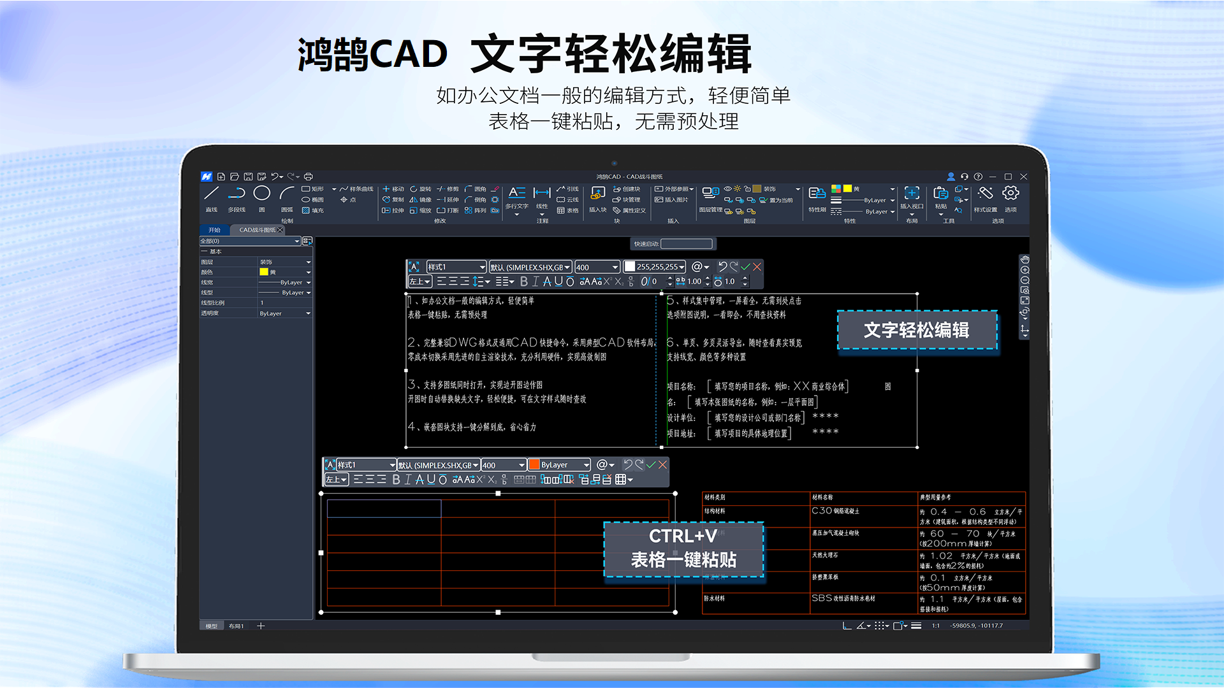Toggle Bold in the text editor toolbar
This screenshot has width=1224, height=688.
coord(524,282)
